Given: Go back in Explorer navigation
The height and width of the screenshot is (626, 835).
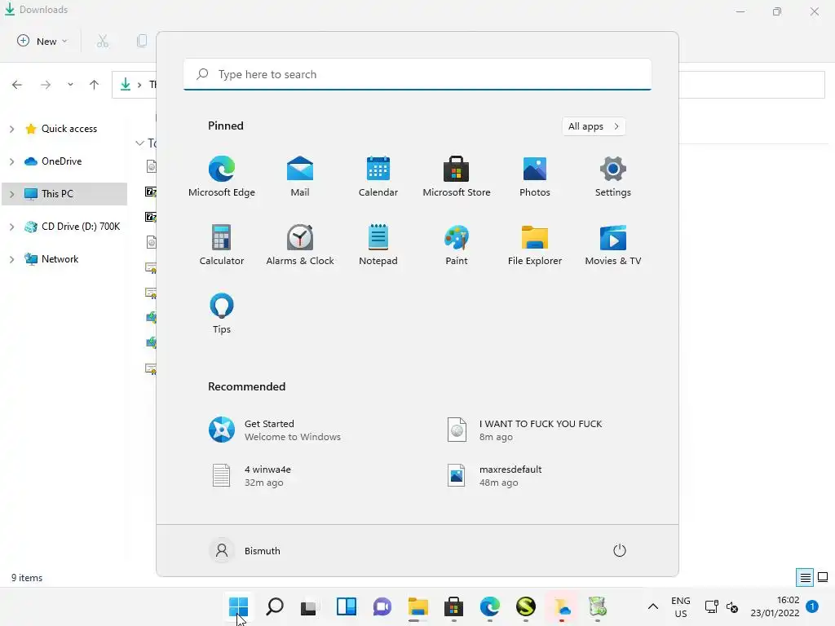Looking at the screenshot, I should 17,85.
